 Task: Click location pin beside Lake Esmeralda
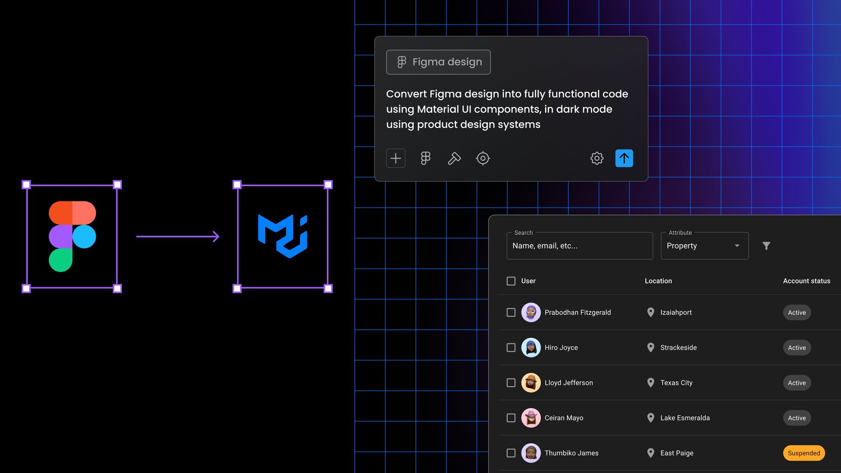(651, 418)
